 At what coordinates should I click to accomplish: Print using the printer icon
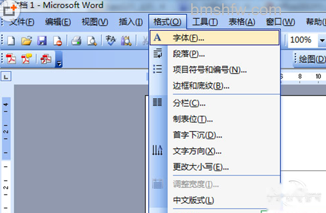pyautogui.click(x=76, y=40)
